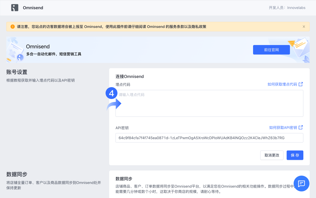Click the 开发人员：Innovelabs developer text
The image size is (316, 198).
(x=287, y=8)
